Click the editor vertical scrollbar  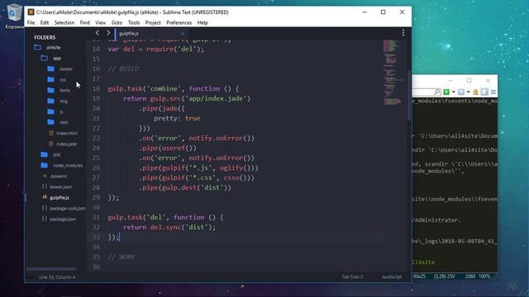coord(409,96)
